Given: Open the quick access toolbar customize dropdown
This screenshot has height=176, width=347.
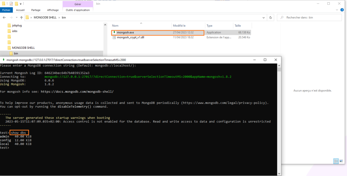Looking at the screenshot, I should point(21,4).
